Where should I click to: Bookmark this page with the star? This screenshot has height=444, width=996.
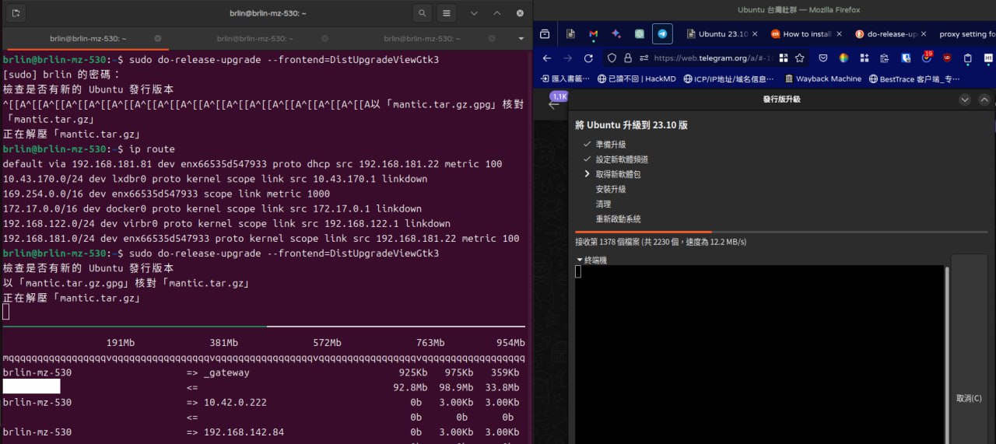tap(800, 58)
